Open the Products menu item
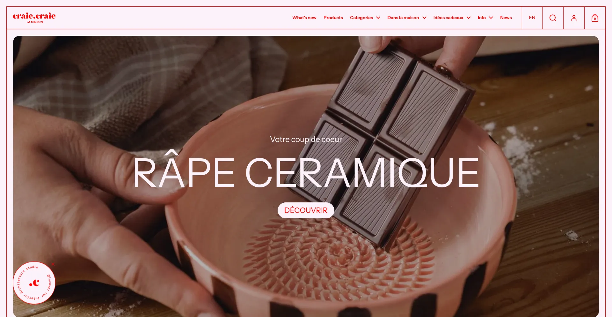612x317 pixels. (x=333, y=18)
